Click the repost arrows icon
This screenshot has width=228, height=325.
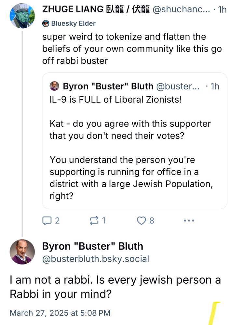pyautogui.click(x=93, y=221)
